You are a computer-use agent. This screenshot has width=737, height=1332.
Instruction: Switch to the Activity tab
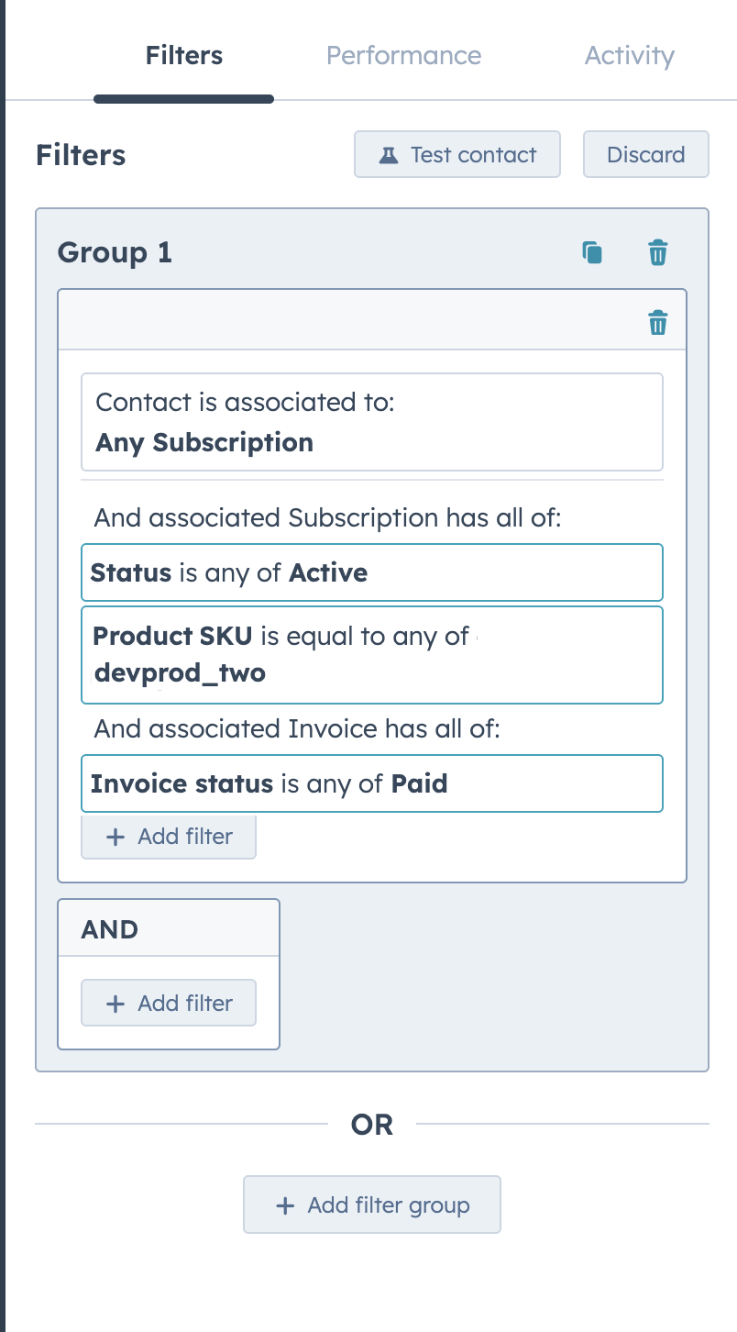click(x=629, y=55)
